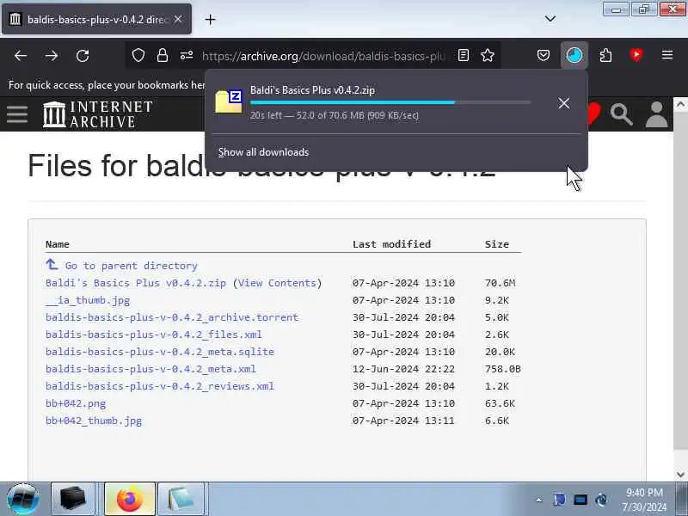Viewport: 688px width, 516px height.
Task: Bookmark this page with the star icon
Action: coord(488,55)
